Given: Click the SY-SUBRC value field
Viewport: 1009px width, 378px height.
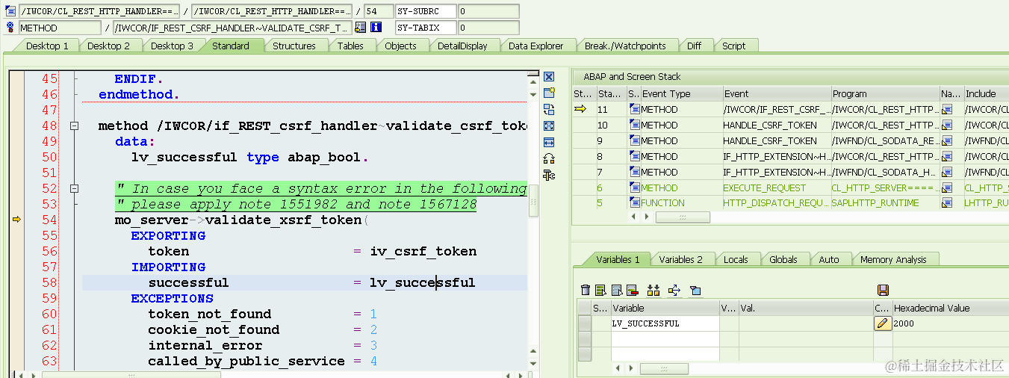Looking at the screenshot, I should [488, 11].
